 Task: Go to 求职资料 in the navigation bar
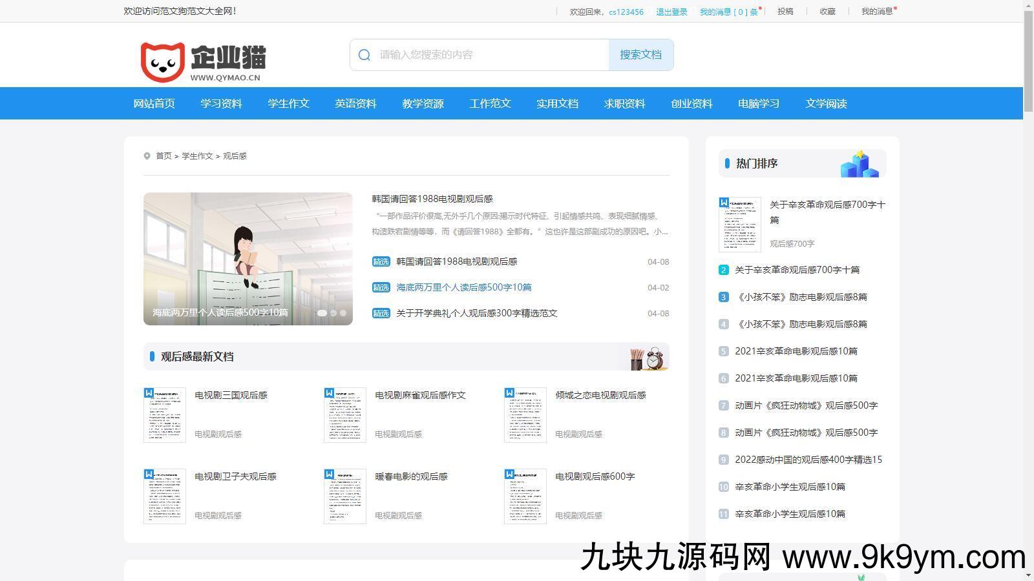624,104
